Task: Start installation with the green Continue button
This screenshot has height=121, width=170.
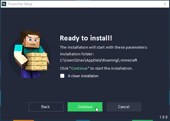Action: [85, 107]
